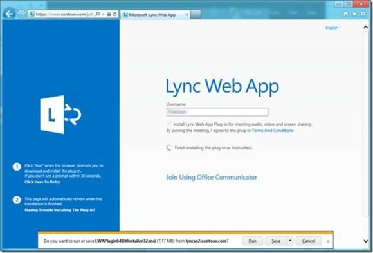Image resolution: width=373 pixels, height=253 pixels.
Task: Click the search magnifier in address bar
Action: (98, 14)
